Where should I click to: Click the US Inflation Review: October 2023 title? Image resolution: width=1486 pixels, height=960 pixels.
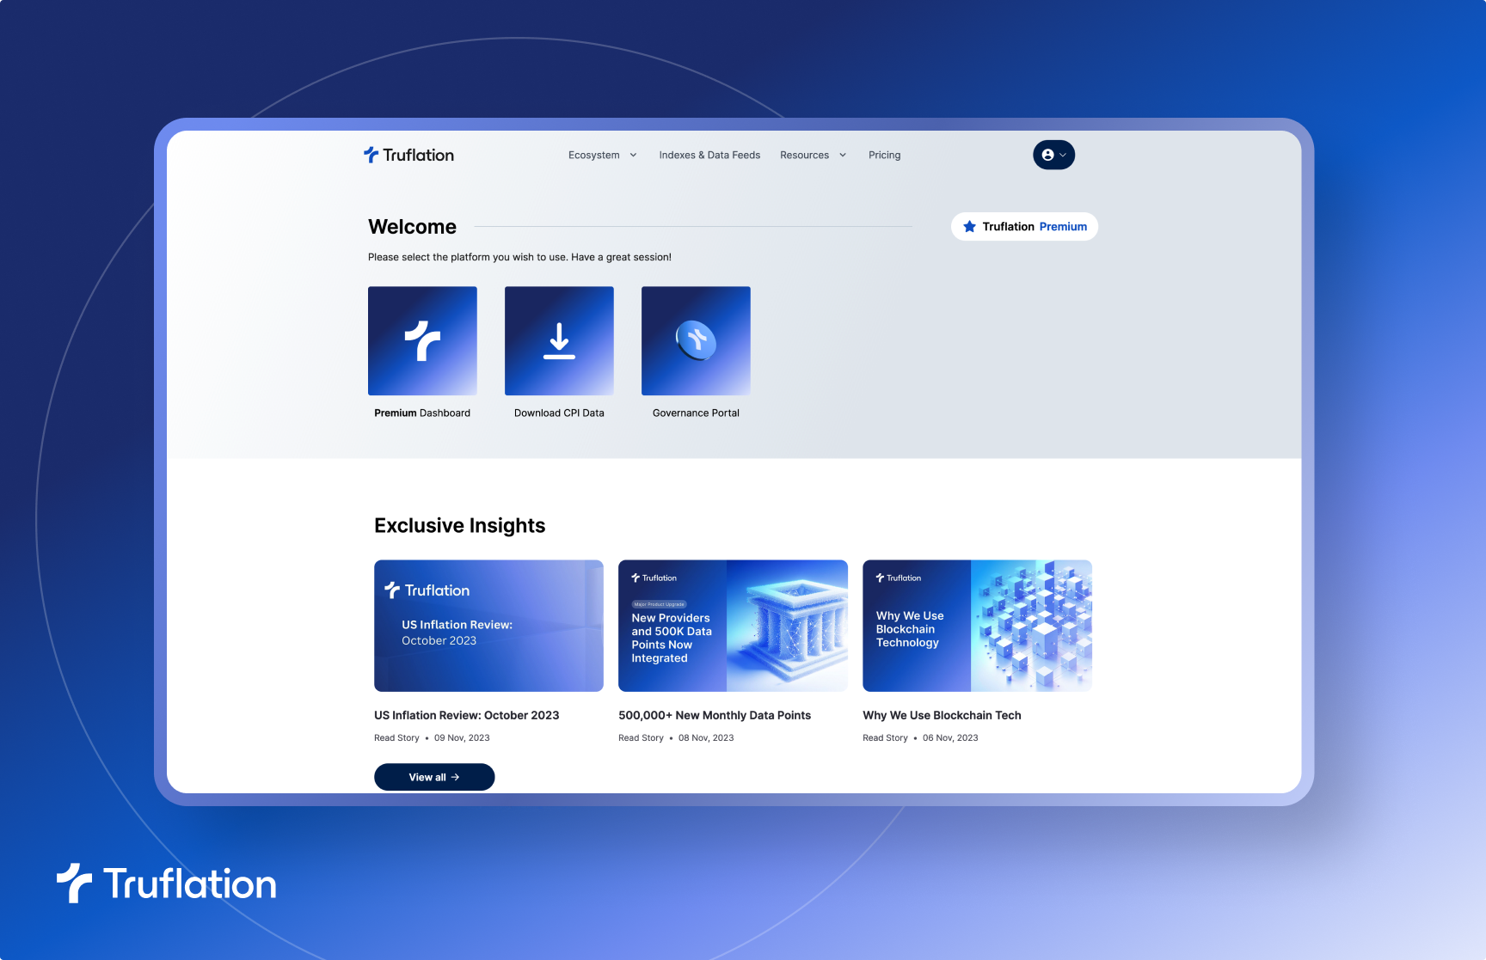click(466, 715)
